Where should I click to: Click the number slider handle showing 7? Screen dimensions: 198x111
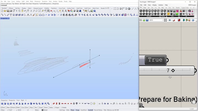click(x=173, y=70)
